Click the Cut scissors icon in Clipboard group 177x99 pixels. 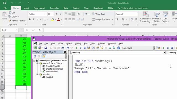[10, 13]
